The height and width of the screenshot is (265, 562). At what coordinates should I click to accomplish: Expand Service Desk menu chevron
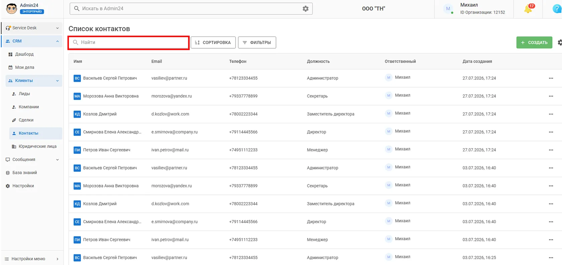[x=58, y=28]
